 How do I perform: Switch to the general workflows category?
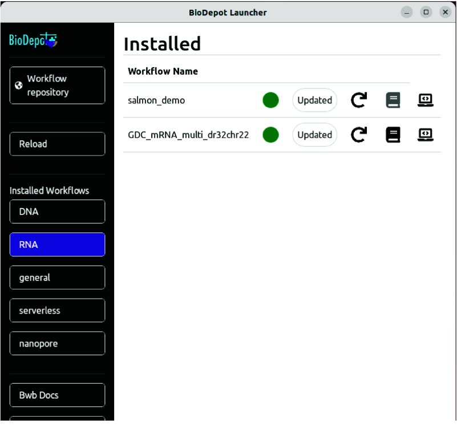coord(57,278)
